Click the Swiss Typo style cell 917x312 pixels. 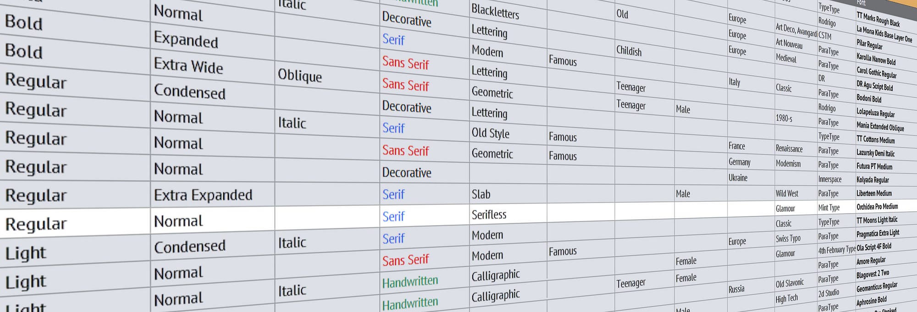788,238
